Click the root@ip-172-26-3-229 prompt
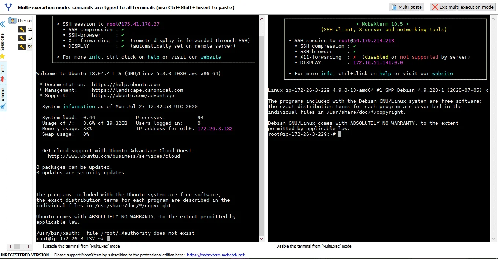 coord(301,134)
